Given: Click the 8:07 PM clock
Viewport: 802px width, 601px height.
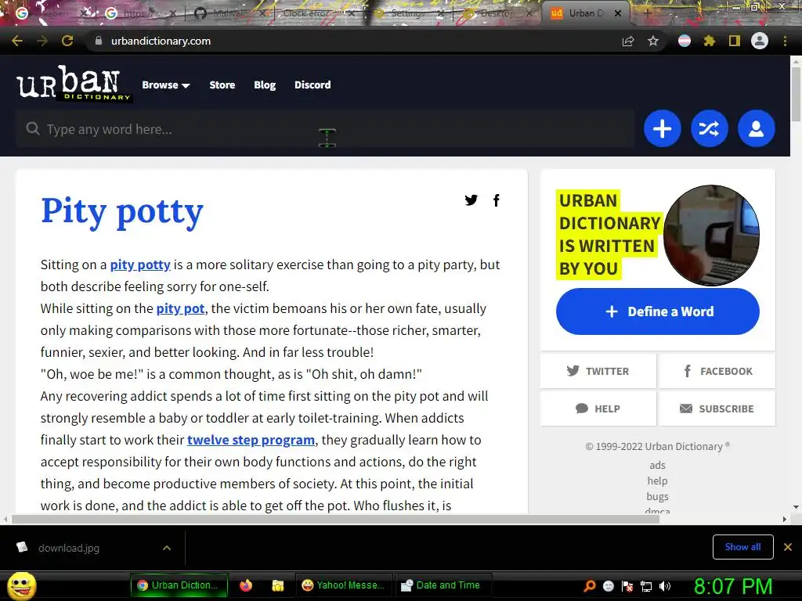Looking at the screenshot, I should (733, 586).
